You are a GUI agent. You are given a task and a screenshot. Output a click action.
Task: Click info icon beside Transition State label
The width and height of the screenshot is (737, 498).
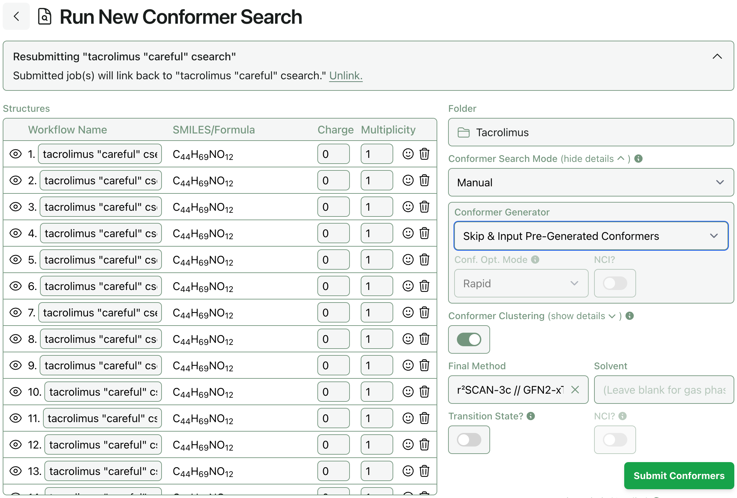click(531, 416)
